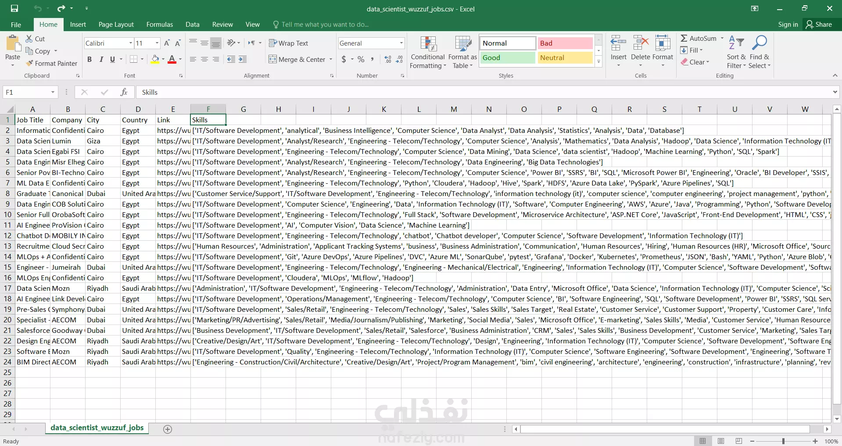Click the Insert Function fx icon

click(x=124, y=92)
